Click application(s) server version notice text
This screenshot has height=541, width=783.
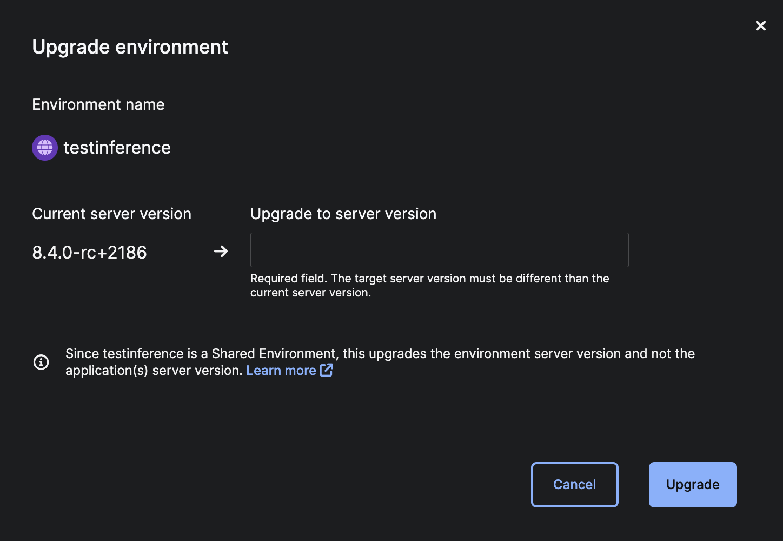tap(154, 371)
